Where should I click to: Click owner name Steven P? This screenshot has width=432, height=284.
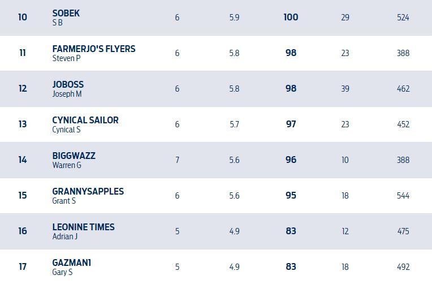point(66,58)
